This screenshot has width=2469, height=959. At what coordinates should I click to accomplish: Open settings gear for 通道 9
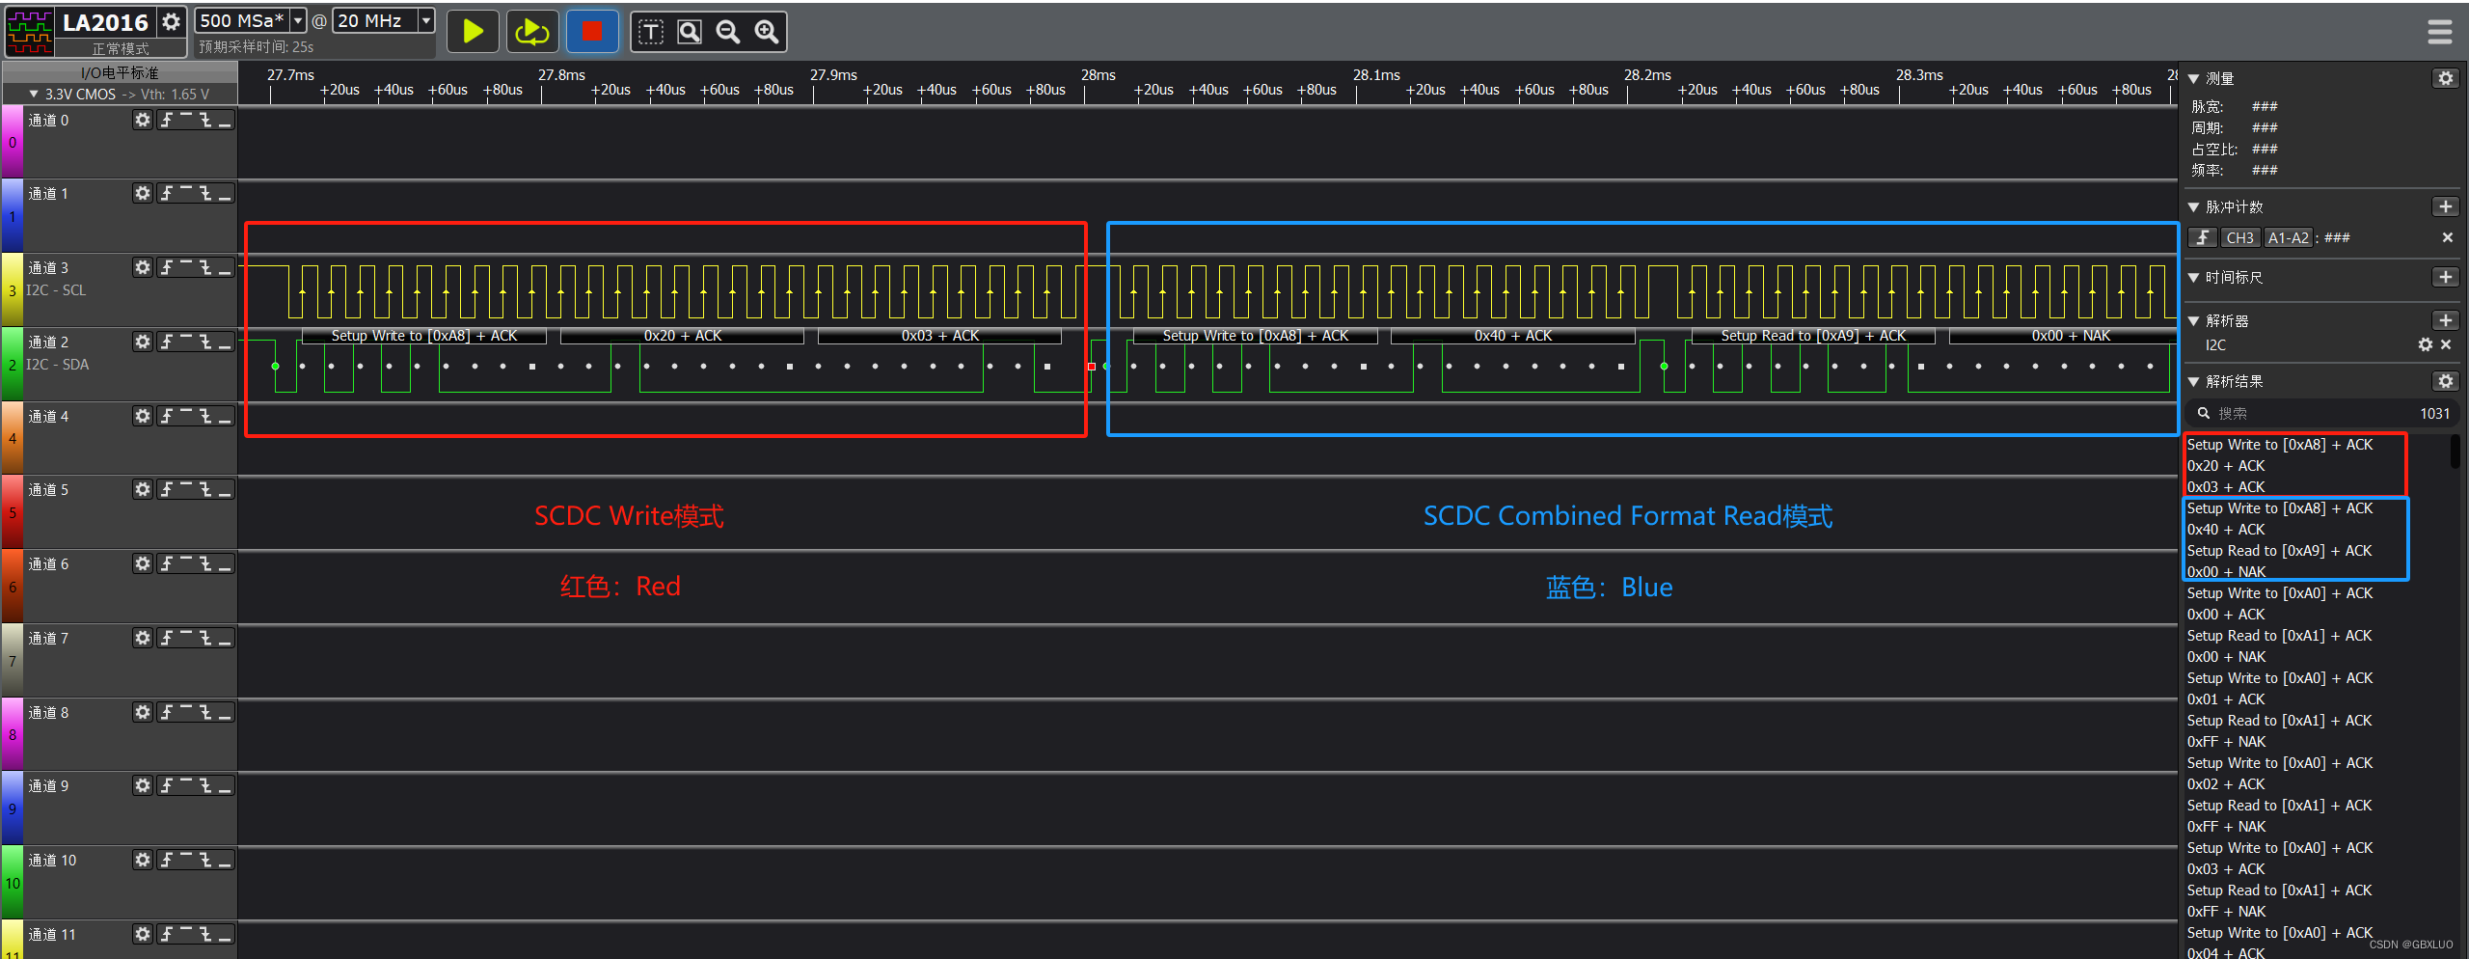point(143,785)
